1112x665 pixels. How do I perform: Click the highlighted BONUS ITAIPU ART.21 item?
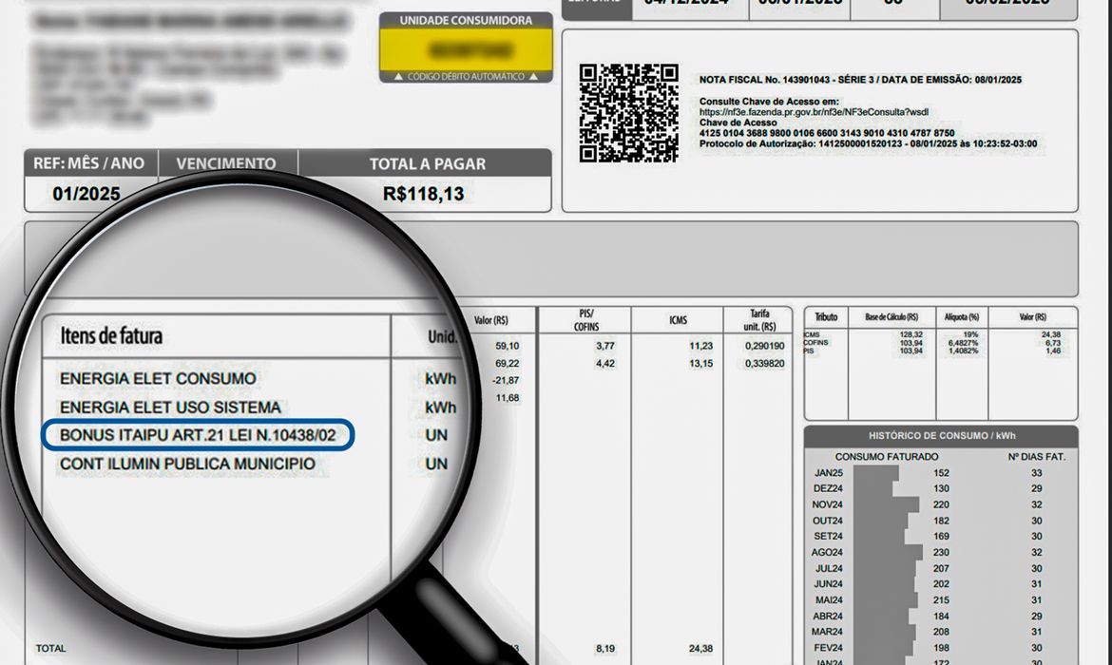click(x=198, y=436)
